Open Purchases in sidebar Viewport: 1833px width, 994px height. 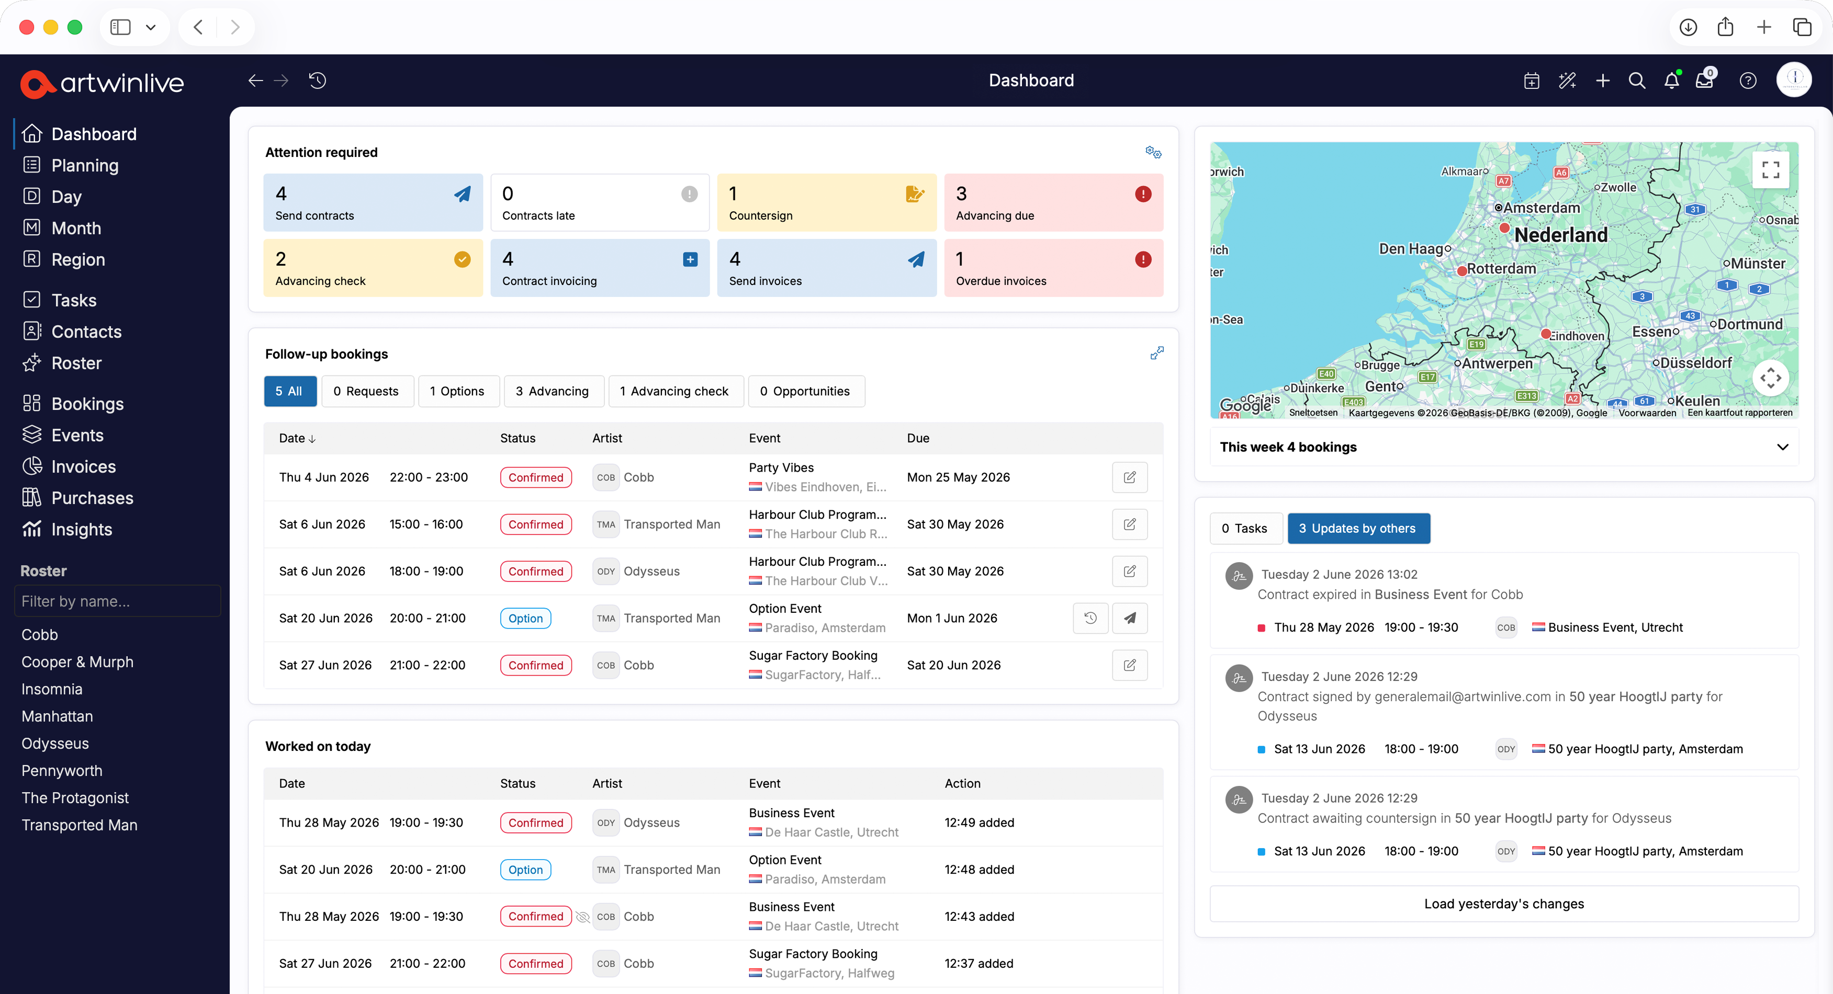tap(93, 498)
